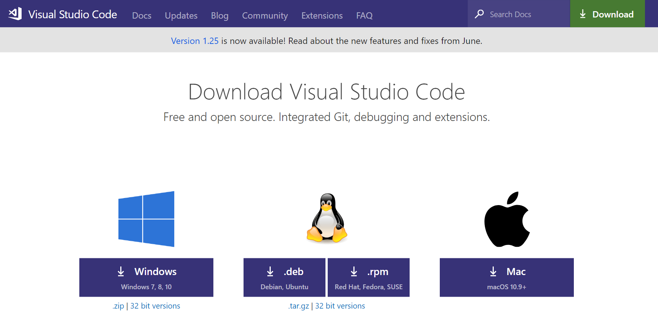
Task: Open the Blog page
Action: click(x=220, y=16)
